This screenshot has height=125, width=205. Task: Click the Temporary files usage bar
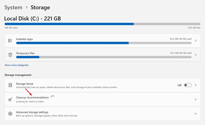pyautogui.click(x=104, y=57)
